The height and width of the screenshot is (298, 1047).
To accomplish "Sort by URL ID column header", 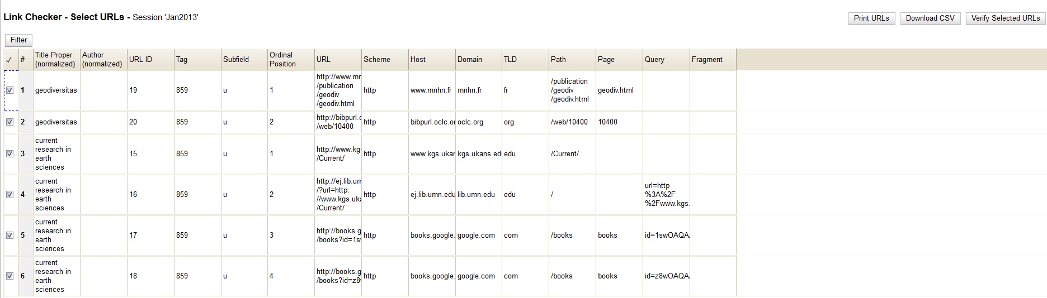I will pyautogui.click(x=150, y=60).
